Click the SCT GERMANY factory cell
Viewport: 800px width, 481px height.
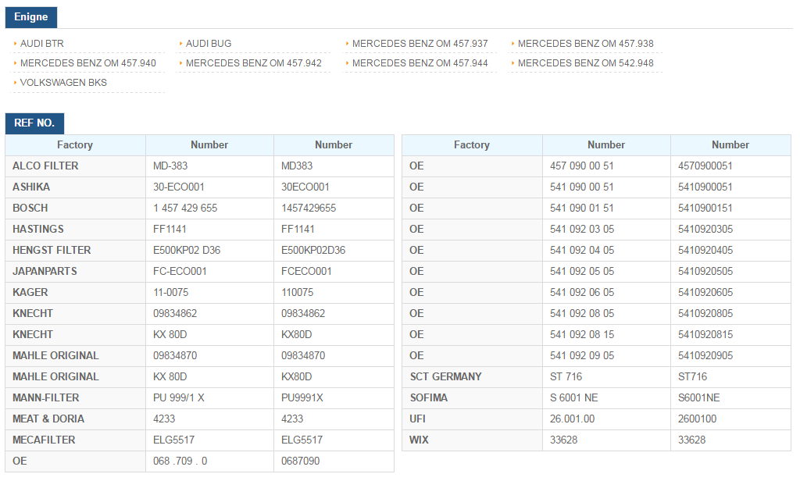tap(473, 377)
